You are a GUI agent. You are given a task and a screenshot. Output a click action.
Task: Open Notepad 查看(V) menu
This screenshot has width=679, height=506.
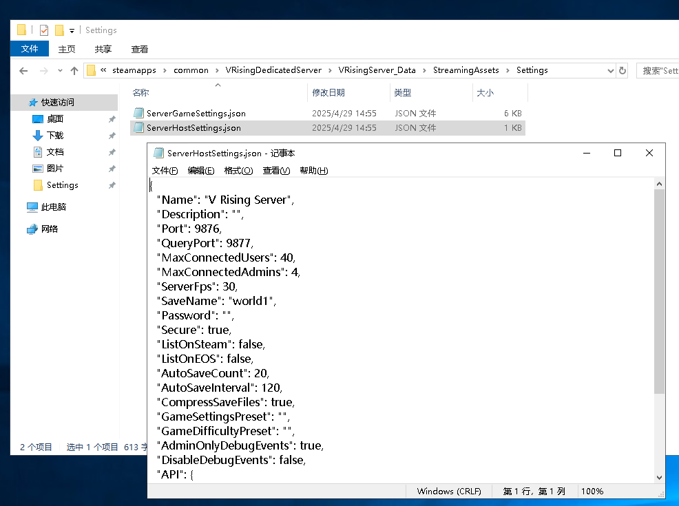[x=276, y=171]
